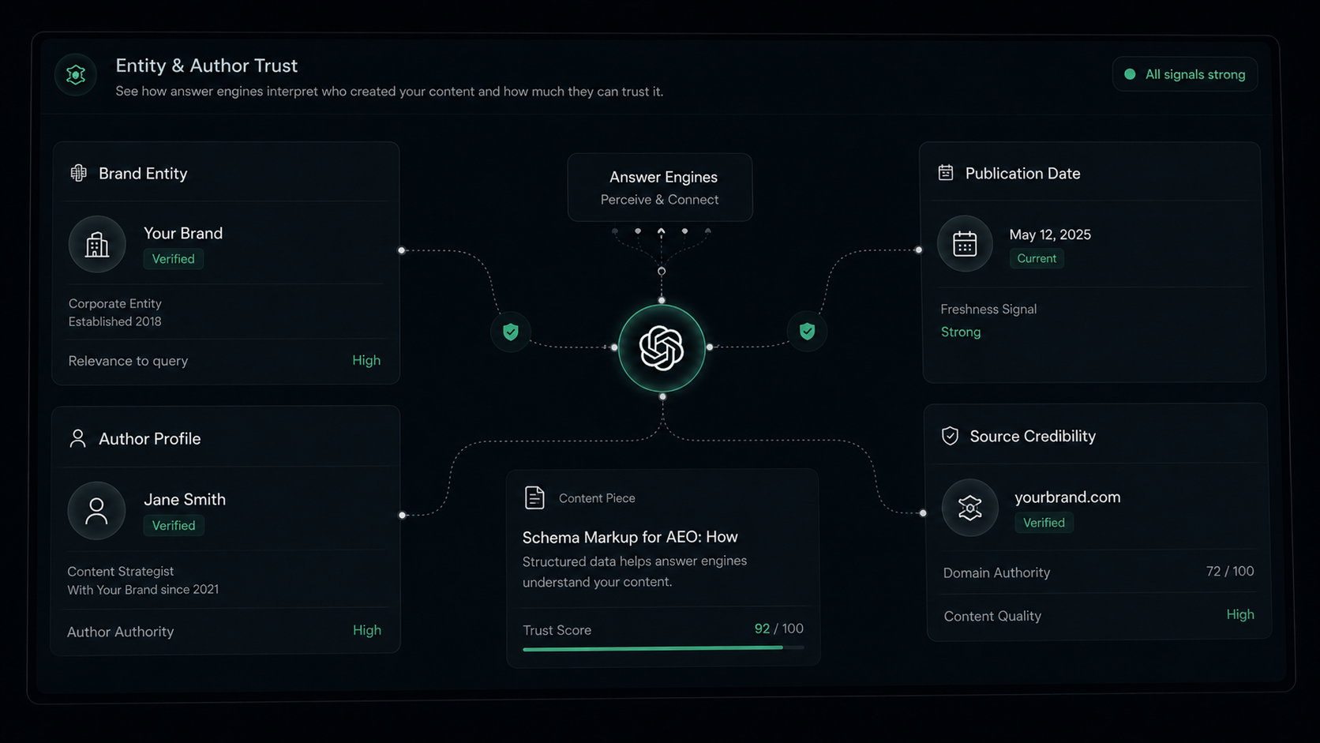1320x743 pixels.
Task: Click the May 12, 2025 date text
Action: pos(1050,235)
